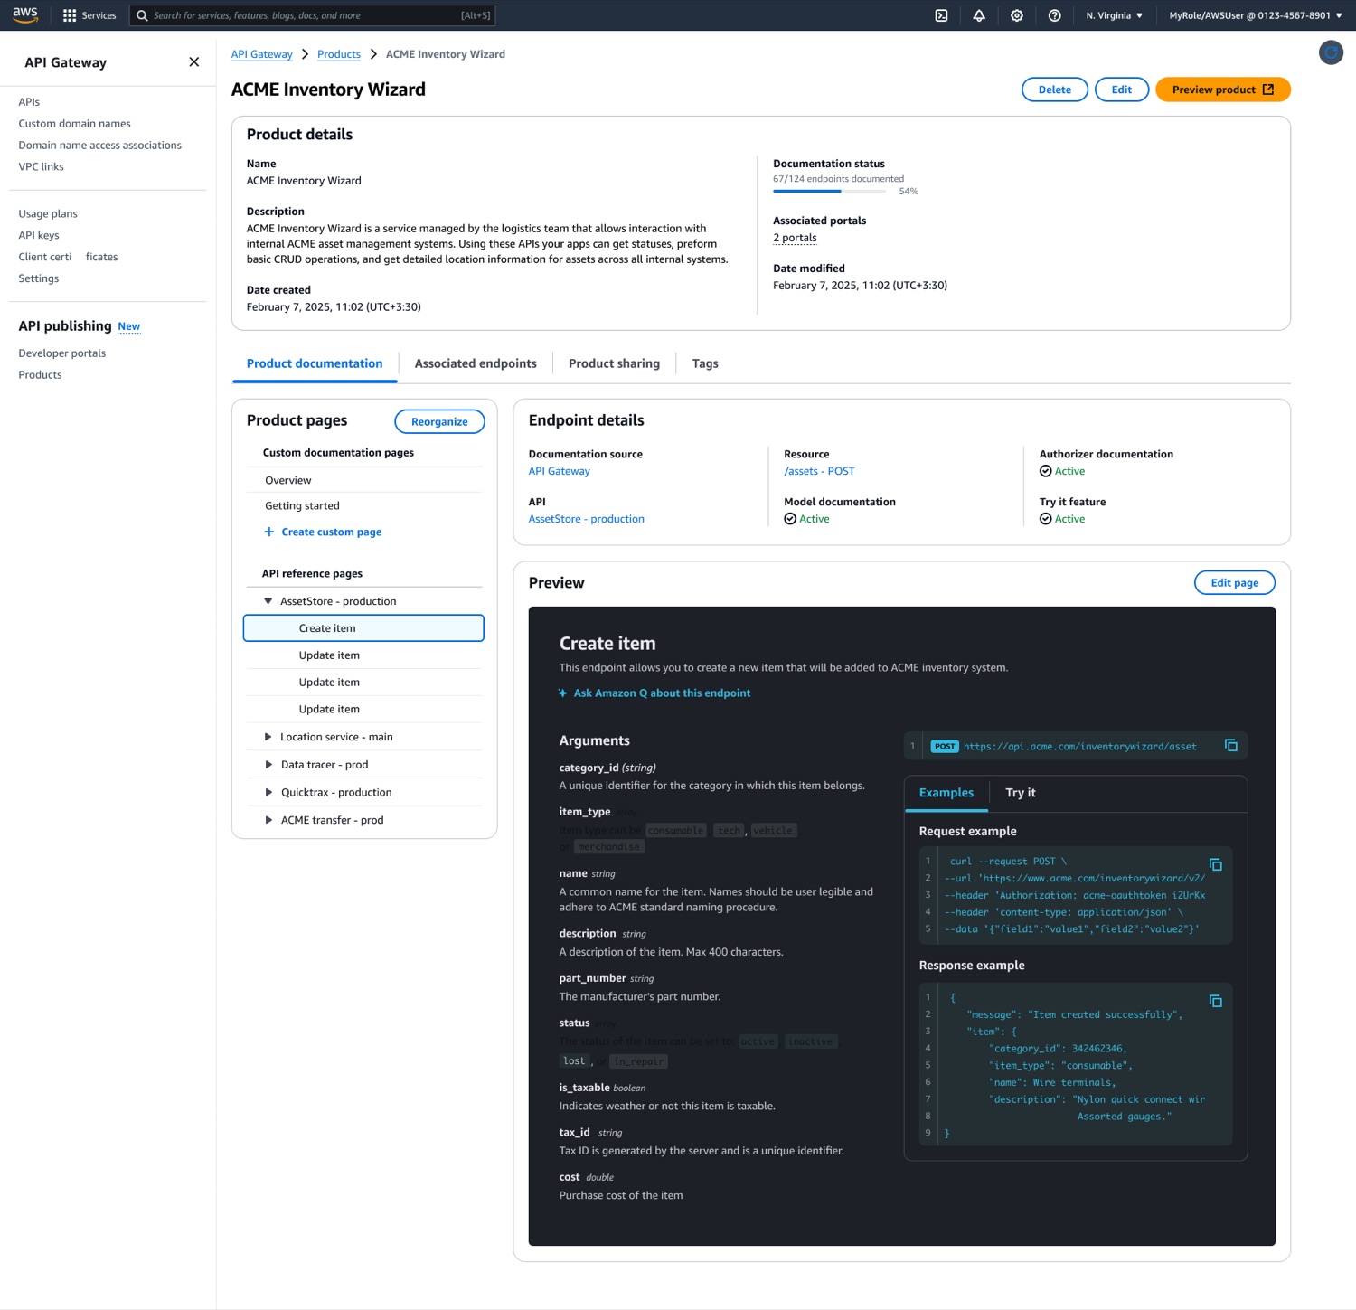Viewport: 1356px width, 1310px height.
Task: Click the API Gateway documentation source link
Action: (560, 471)
